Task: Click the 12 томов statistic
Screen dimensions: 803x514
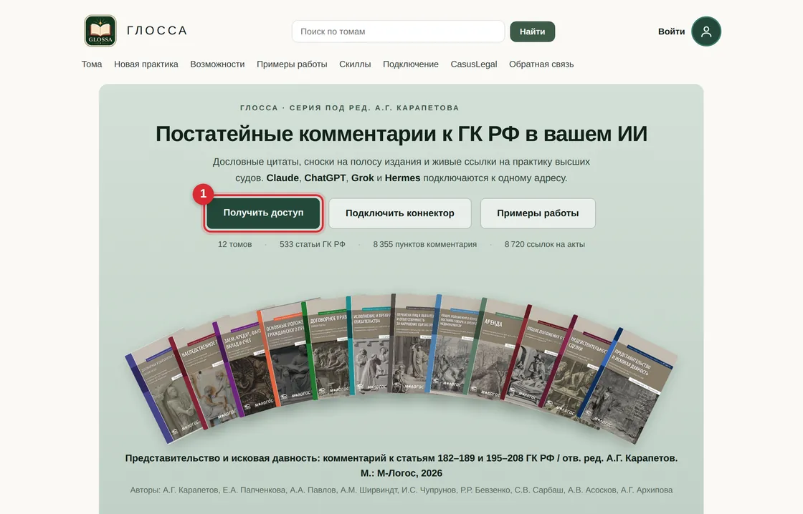Action: point(235,244)
